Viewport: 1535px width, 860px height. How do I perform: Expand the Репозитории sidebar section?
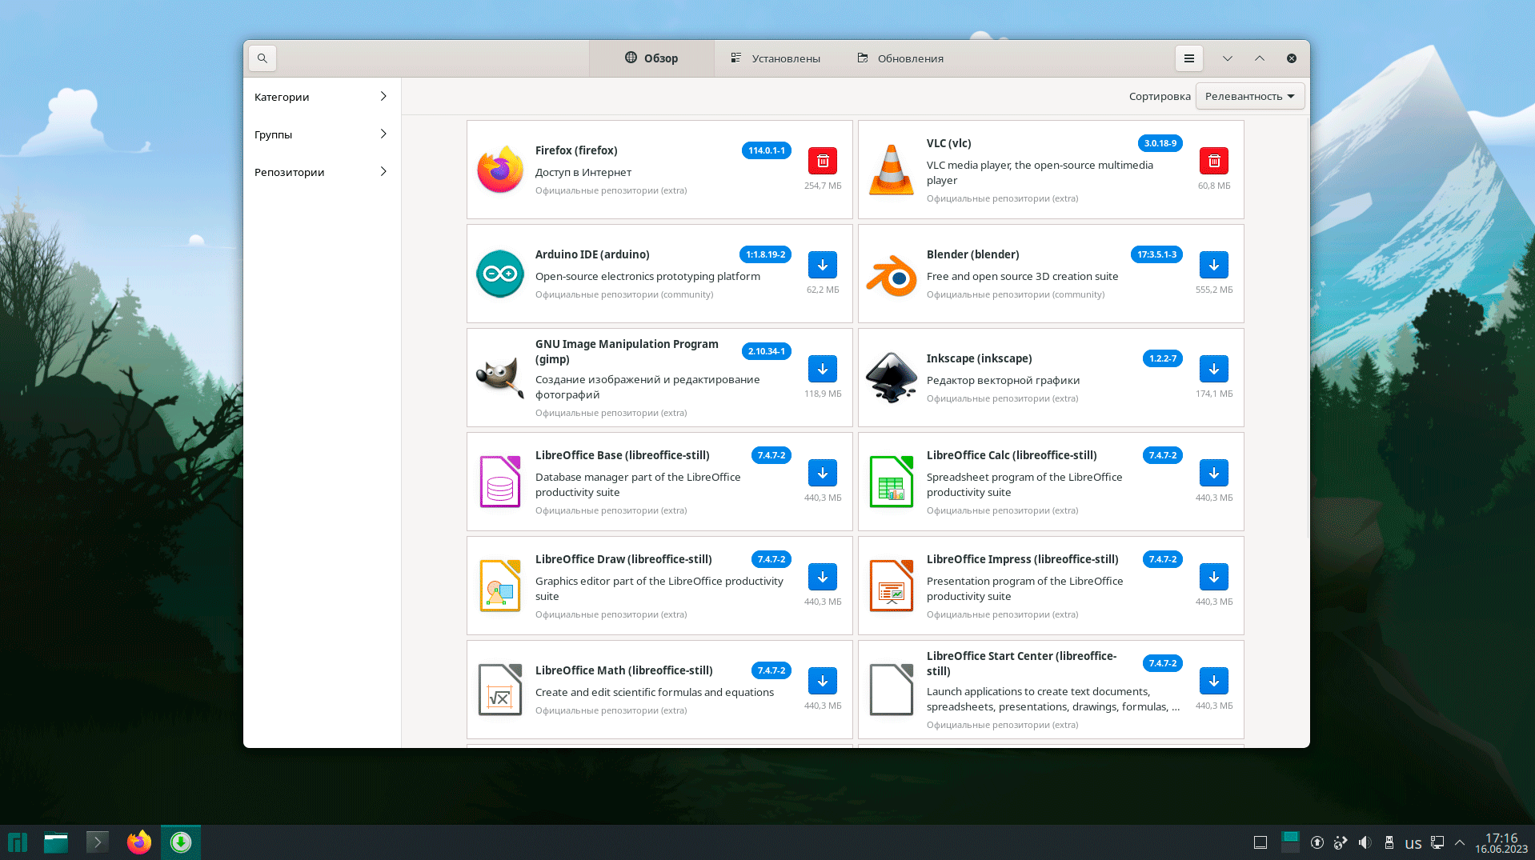(321, 172)
